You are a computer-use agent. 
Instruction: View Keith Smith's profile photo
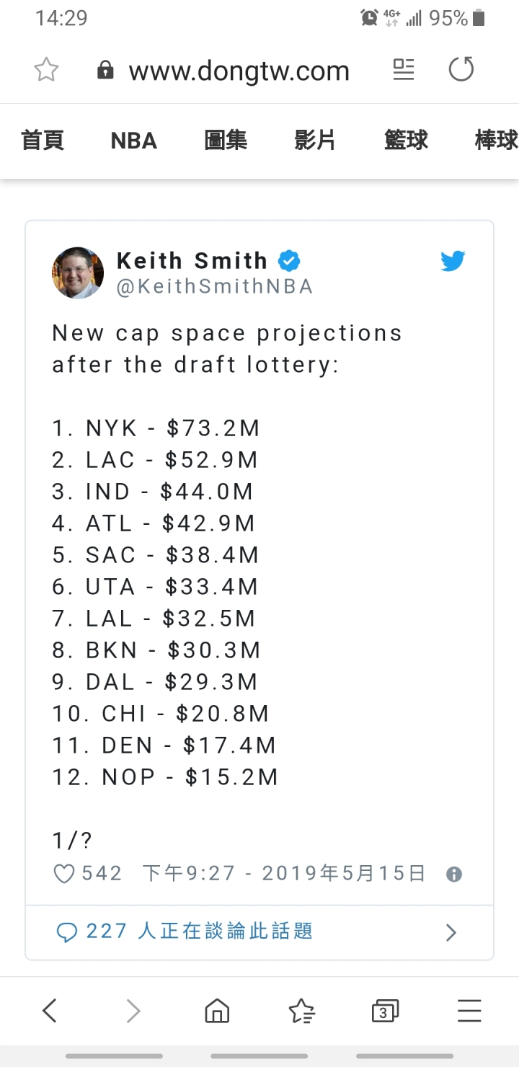pos(78,273)
